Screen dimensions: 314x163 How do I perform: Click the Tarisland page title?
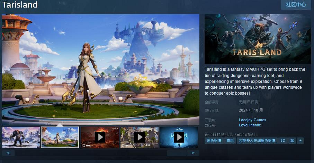[20, 5]
